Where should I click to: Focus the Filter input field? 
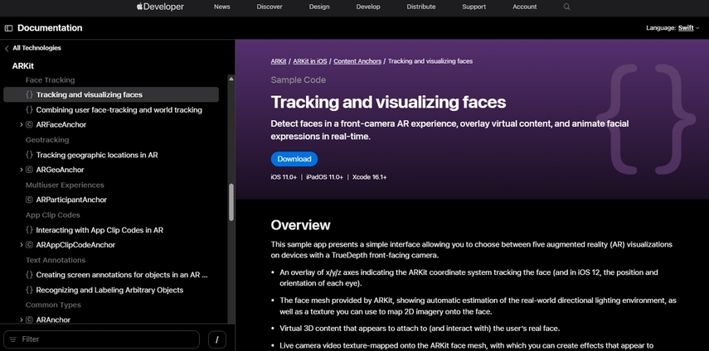[x=101, y=339]
